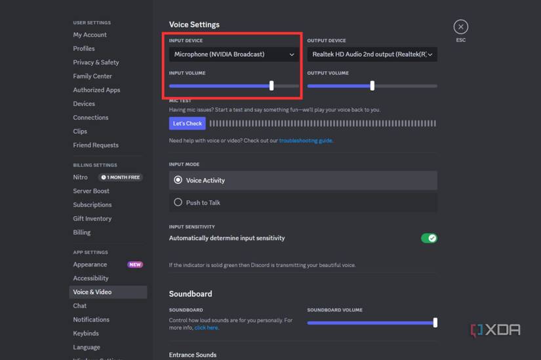Viewport: 541px width, 360px height.
Task: Open Connections settings
Action: click(x=90, y=117)
